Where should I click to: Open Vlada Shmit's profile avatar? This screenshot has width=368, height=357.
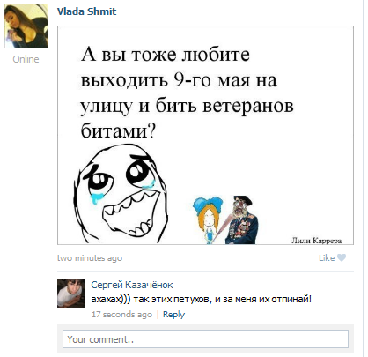pos(26,26)
